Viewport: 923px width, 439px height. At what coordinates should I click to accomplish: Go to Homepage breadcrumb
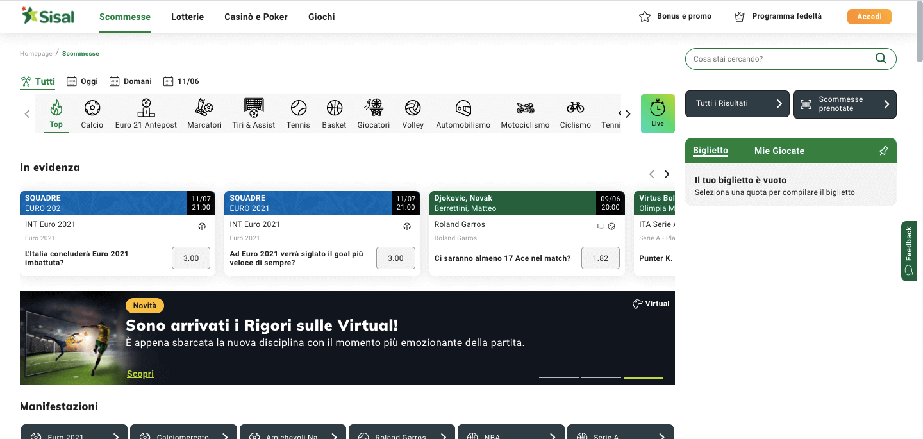tap(36, 54)
